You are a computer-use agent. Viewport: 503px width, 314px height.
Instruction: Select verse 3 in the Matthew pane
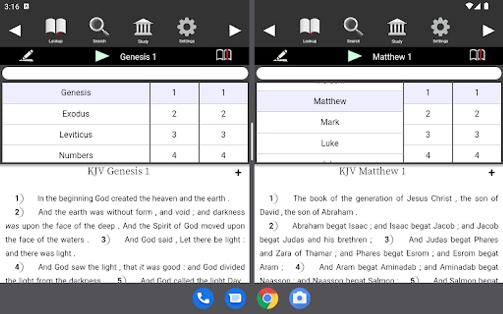click(x=477, y=135)
